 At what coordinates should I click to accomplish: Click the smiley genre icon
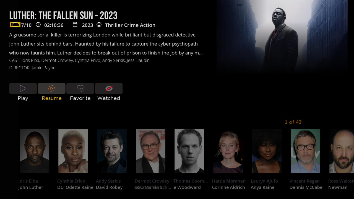[x=99, y=25]
